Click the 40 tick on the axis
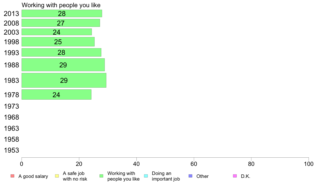 pos(136,164)
